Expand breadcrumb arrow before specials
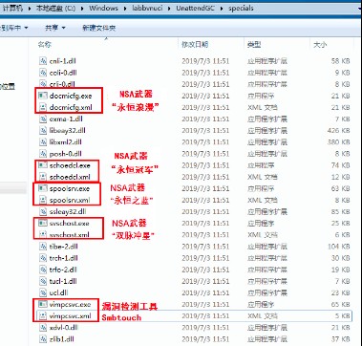 click(222, 8)
